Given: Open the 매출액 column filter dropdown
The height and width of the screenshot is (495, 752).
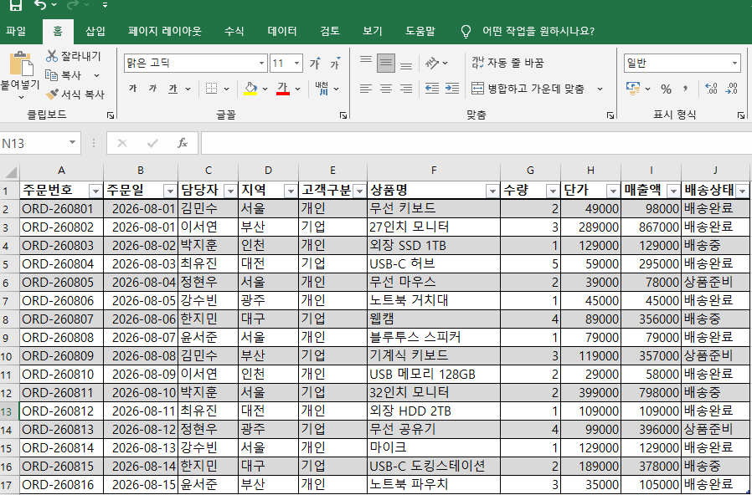Looking at the screenshot, I should [x=673, y=191].
